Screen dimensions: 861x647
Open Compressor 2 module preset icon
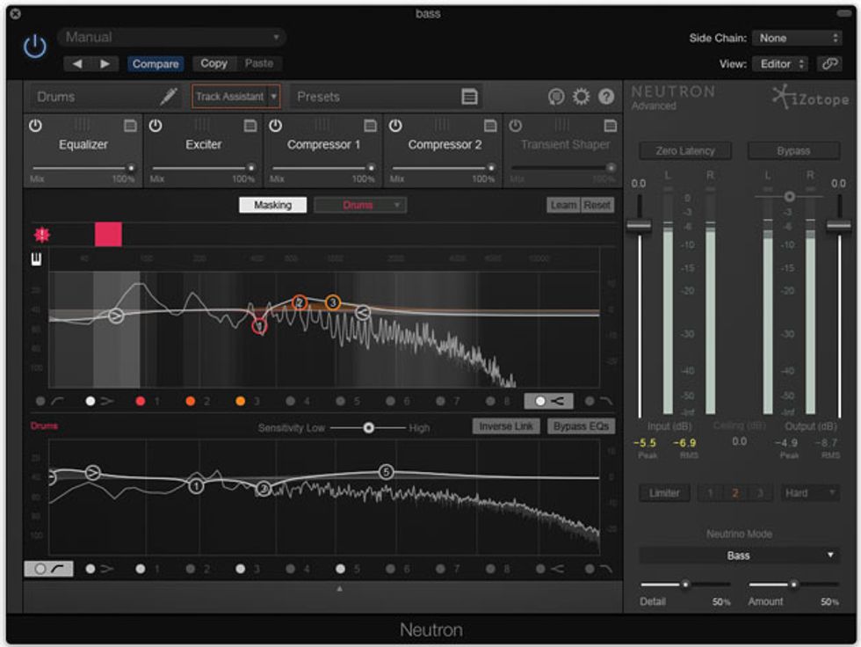click(x=490, y=126)
